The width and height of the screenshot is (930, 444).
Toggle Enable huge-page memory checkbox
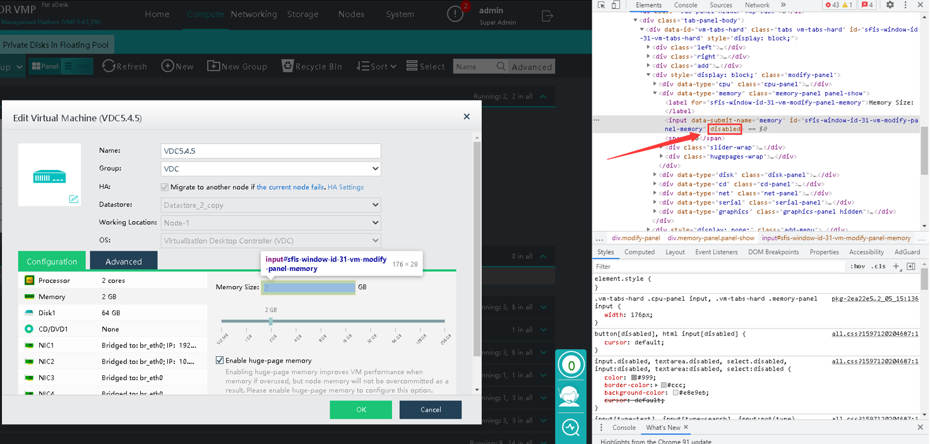tap(220, 360)
